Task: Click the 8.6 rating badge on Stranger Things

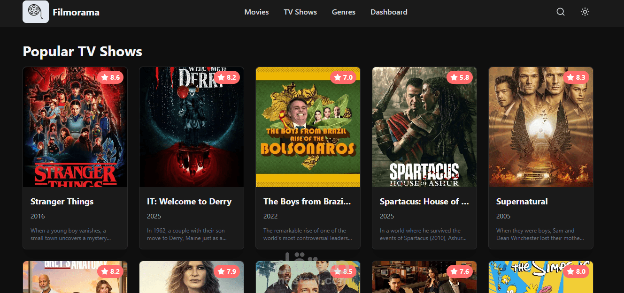Action: pos(110,77)
